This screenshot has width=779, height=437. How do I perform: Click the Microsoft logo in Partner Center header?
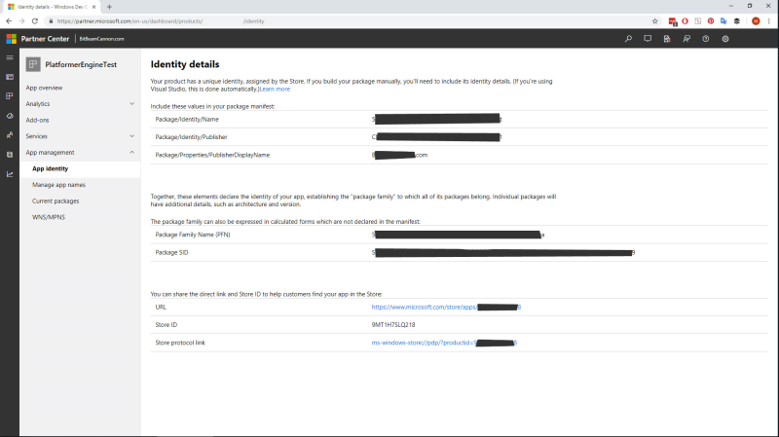pyautogui.click(x=12, y=39)
